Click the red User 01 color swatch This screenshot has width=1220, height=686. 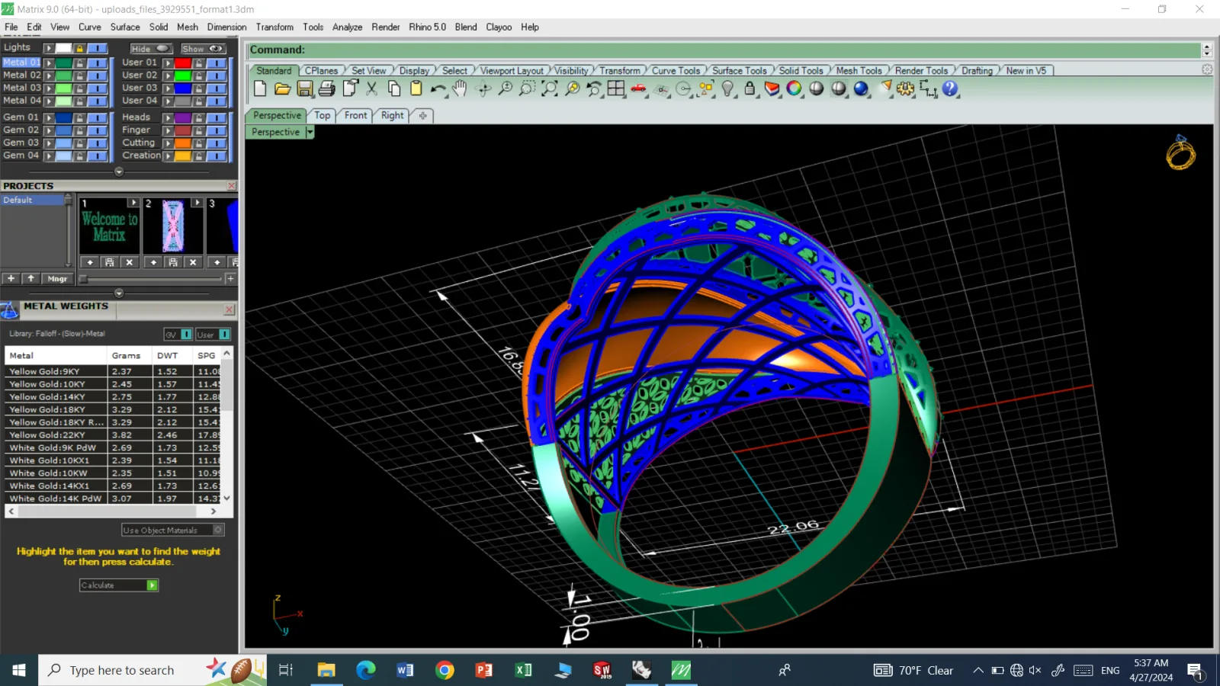point(183,63)
